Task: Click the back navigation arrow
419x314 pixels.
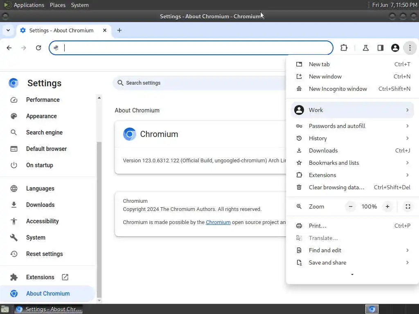Action: [x=9, y=48]
